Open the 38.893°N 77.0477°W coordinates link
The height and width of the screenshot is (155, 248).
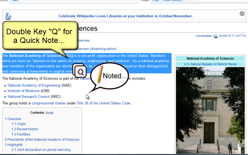click(x=232, y=36)
